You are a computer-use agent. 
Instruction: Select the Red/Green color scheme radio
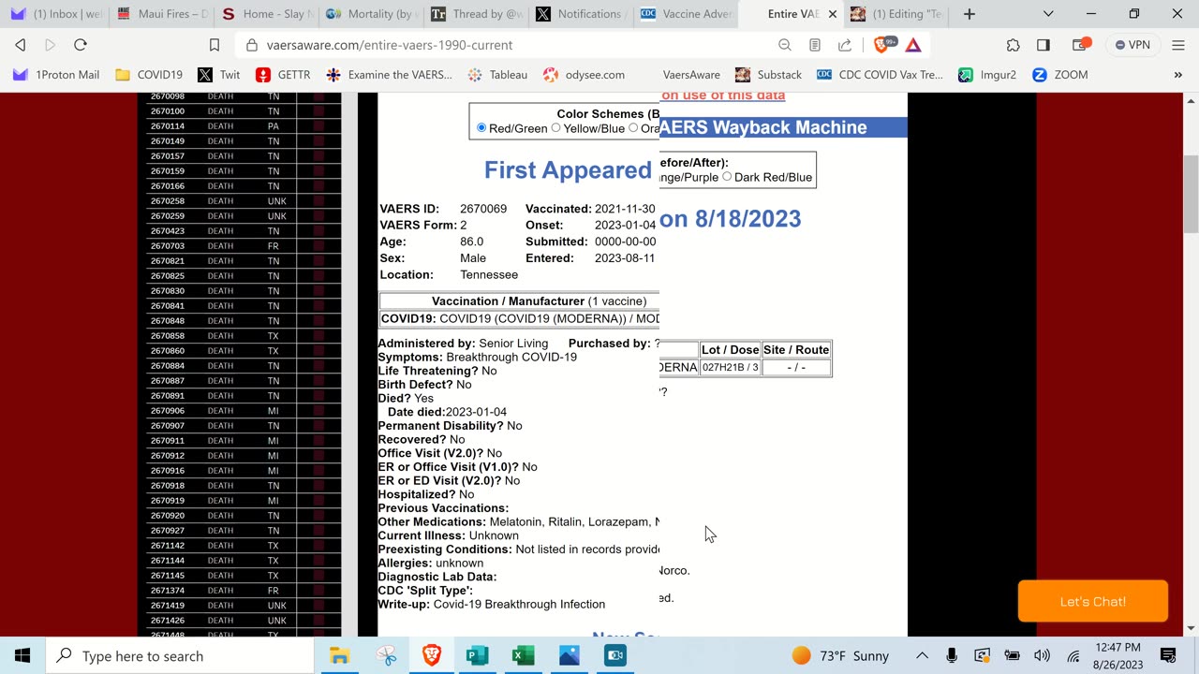click(x=481, y=128)
